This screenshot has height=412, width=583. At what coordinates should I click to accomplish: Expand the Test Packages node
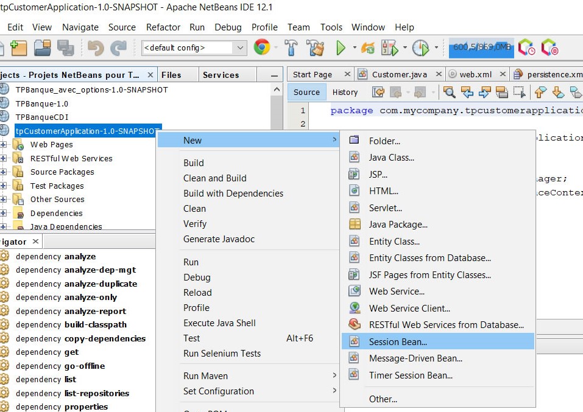(x=3, y=186)
